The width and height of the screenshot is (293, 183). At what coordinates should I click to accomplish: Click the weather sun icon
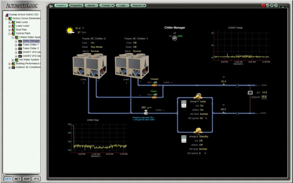tap(70, 30)
